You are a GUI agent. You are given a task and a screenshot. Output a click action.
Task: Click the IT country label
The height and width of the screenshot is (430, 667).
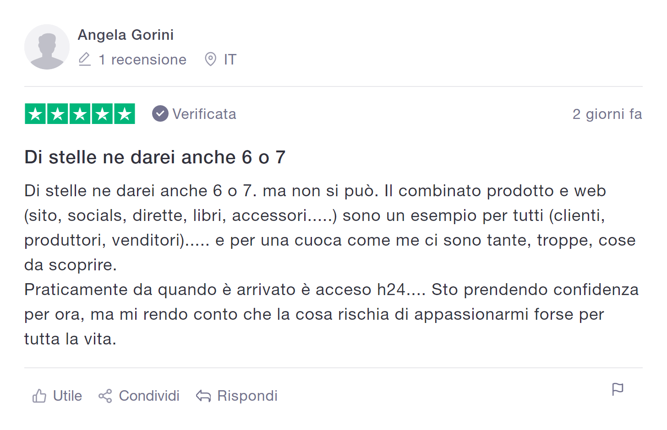click(230, 59)
